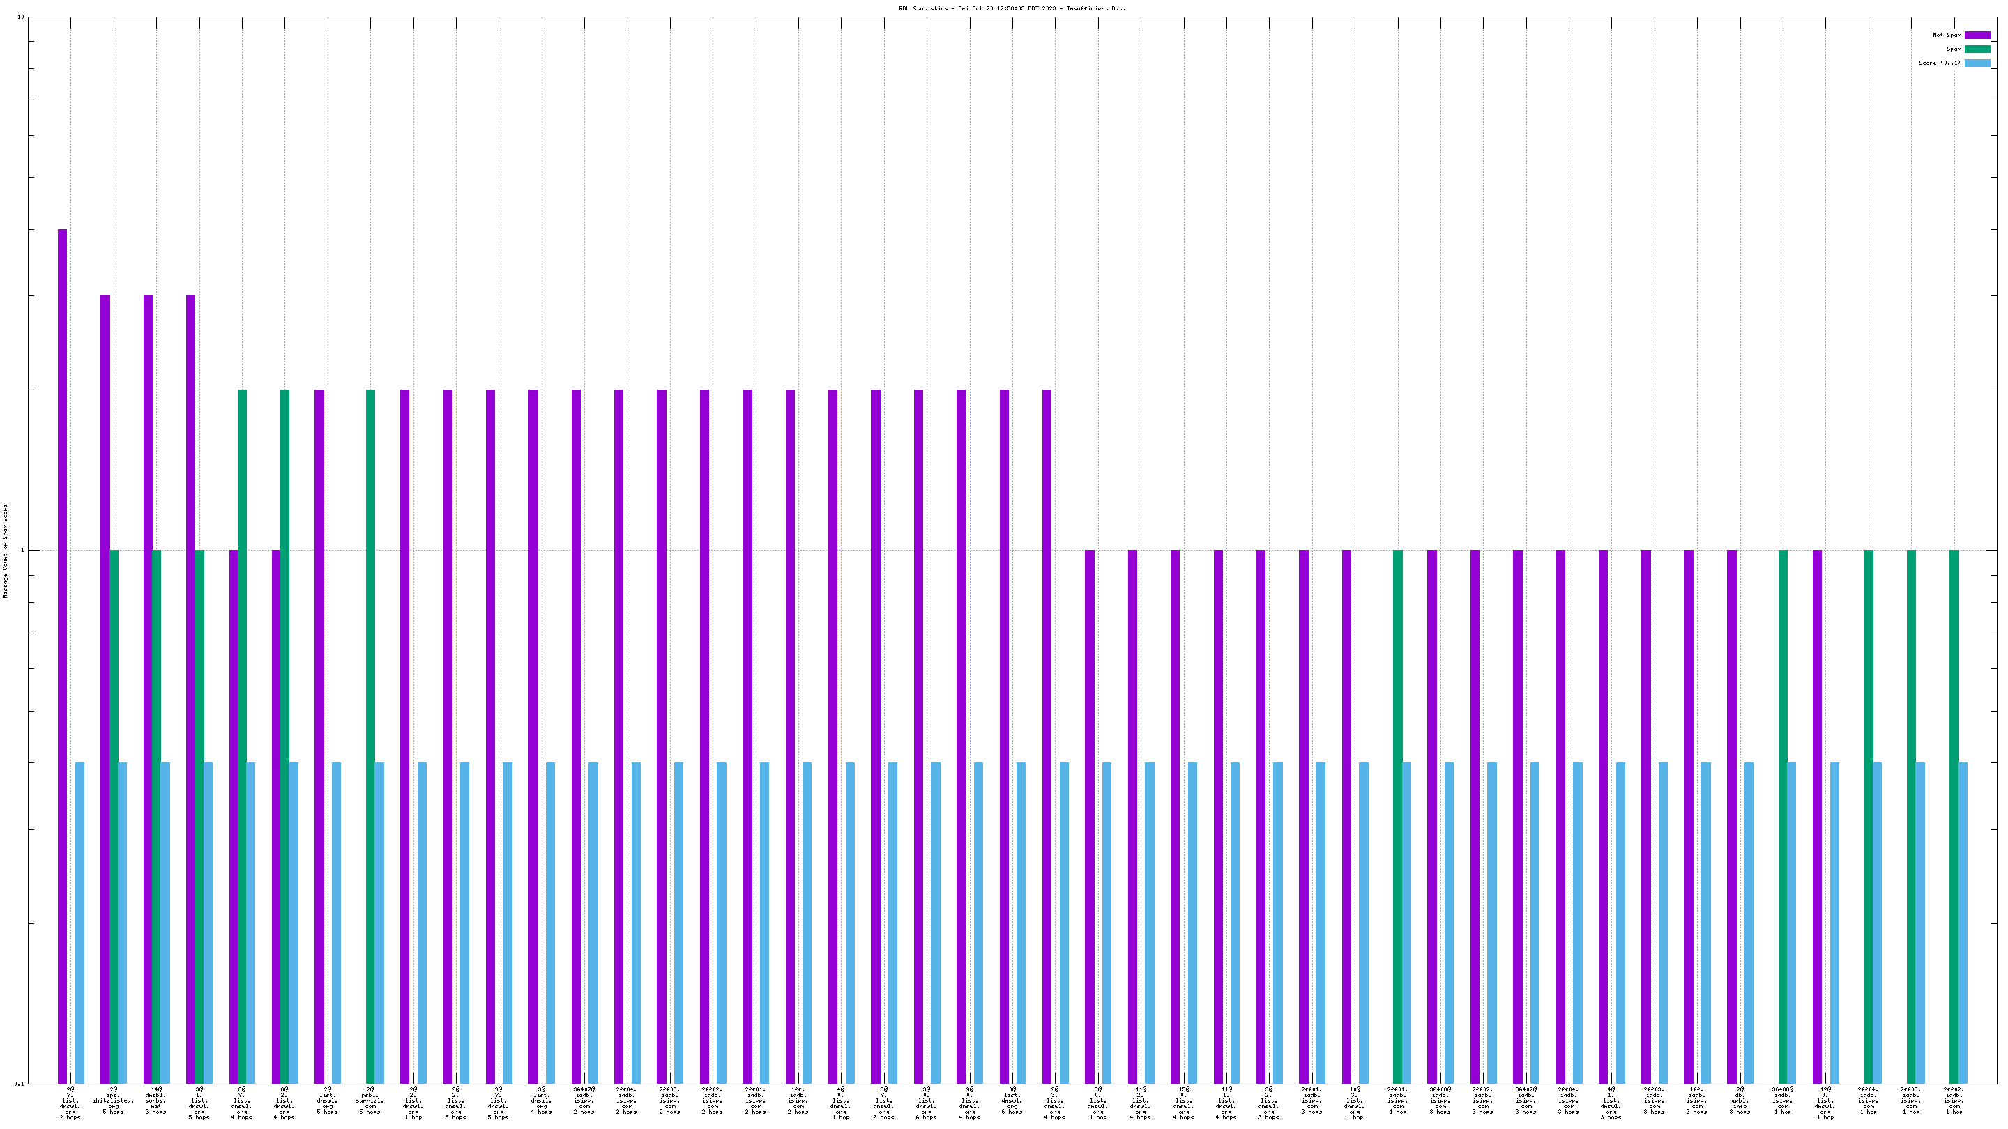Select the dnsbl.sorbs.net 6 hops label

(x=156, y=1101)
